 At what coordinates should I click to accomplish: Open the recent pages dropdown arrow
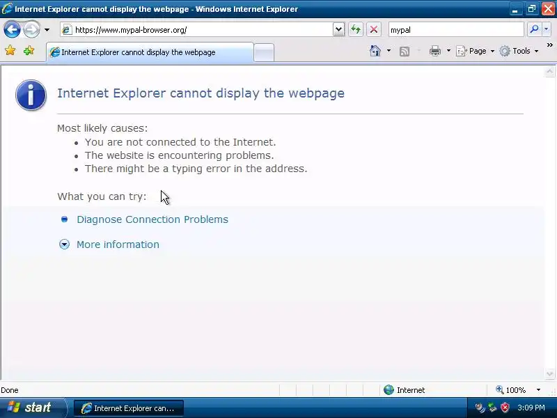47,30
